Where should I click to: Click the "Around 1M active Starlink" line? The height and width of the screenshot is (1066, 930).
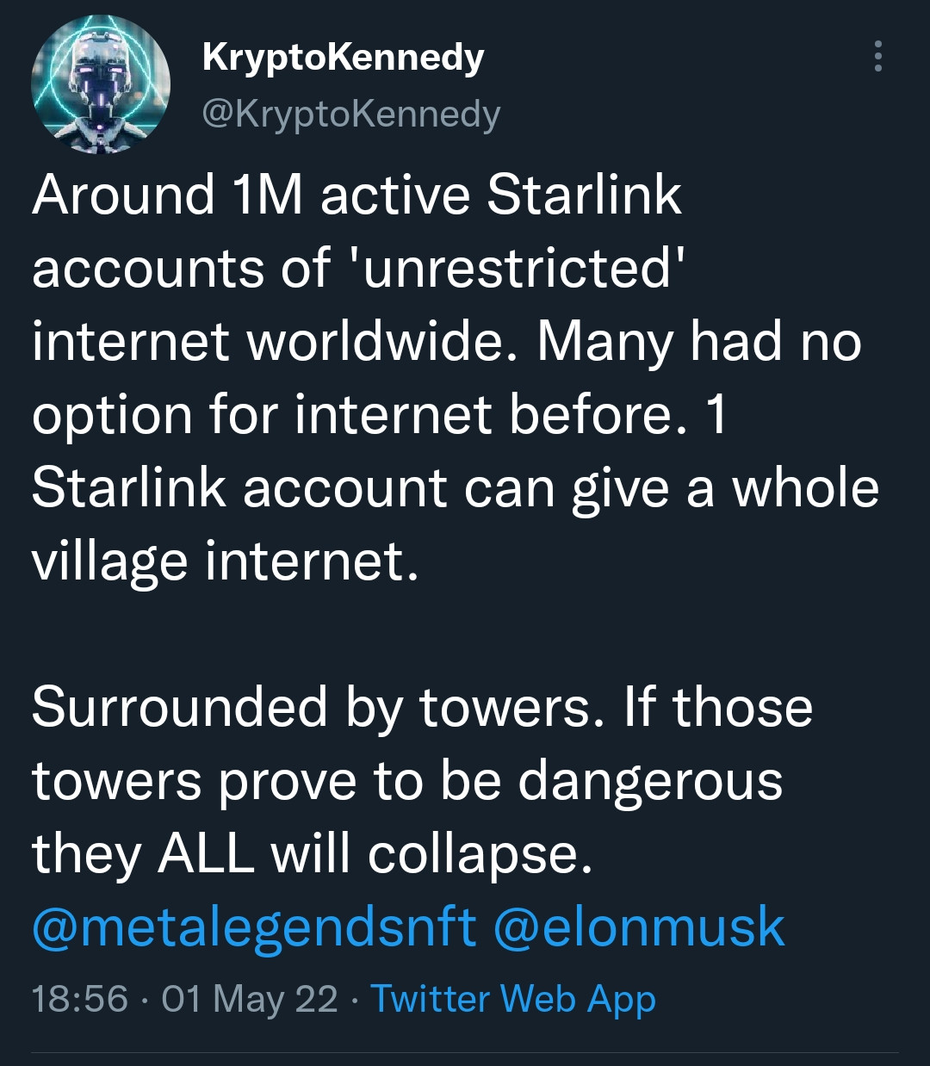coord(356,195)
